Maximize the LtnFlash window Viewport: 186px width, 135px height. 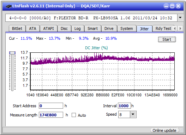(x=172, y=6)
